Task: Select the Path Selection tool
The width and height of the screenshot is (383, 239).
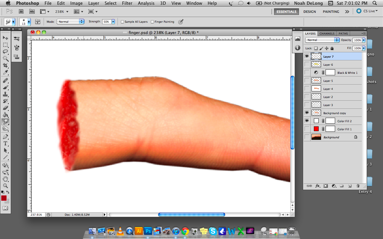Action: click(5, 150)
